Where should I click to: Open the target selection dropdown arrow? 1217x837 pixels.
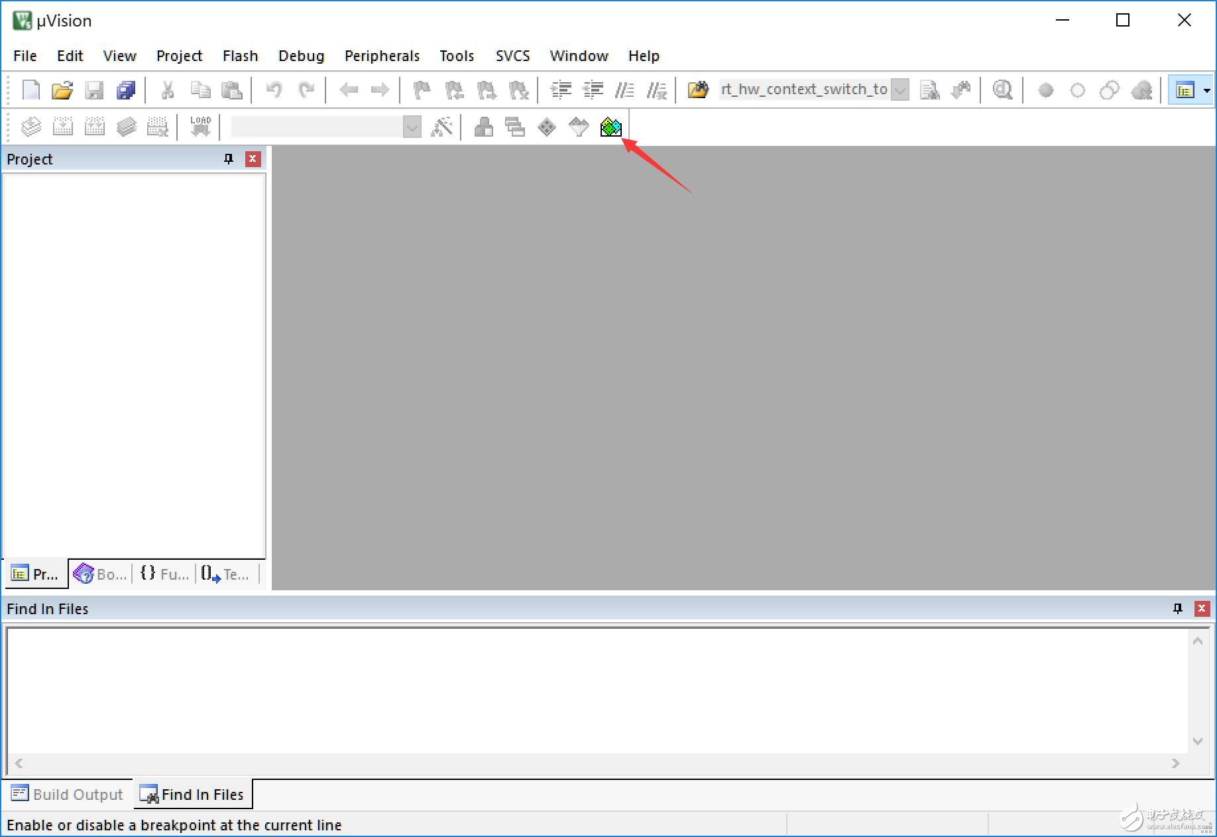click(412, 127)
